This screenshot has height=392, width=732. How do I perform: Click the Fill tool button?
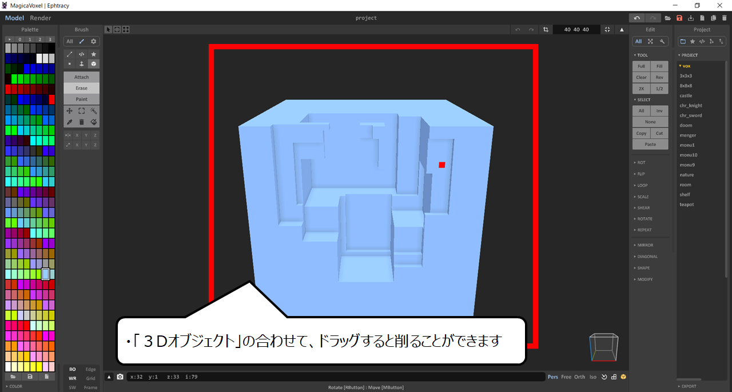coord(659,66)
